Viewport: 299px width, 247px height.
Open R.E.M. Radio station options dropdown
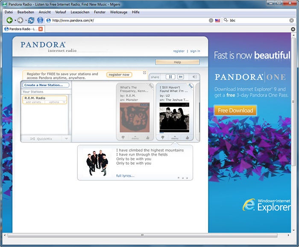click(x=56, y=102)
